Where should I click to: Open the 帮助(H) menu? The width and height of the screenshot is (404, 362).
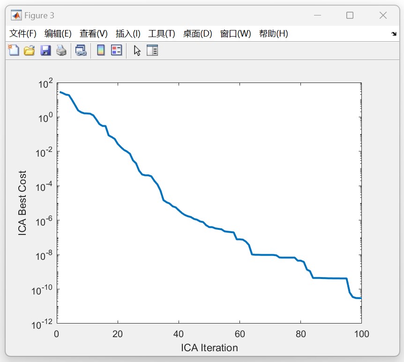(274, 33)
